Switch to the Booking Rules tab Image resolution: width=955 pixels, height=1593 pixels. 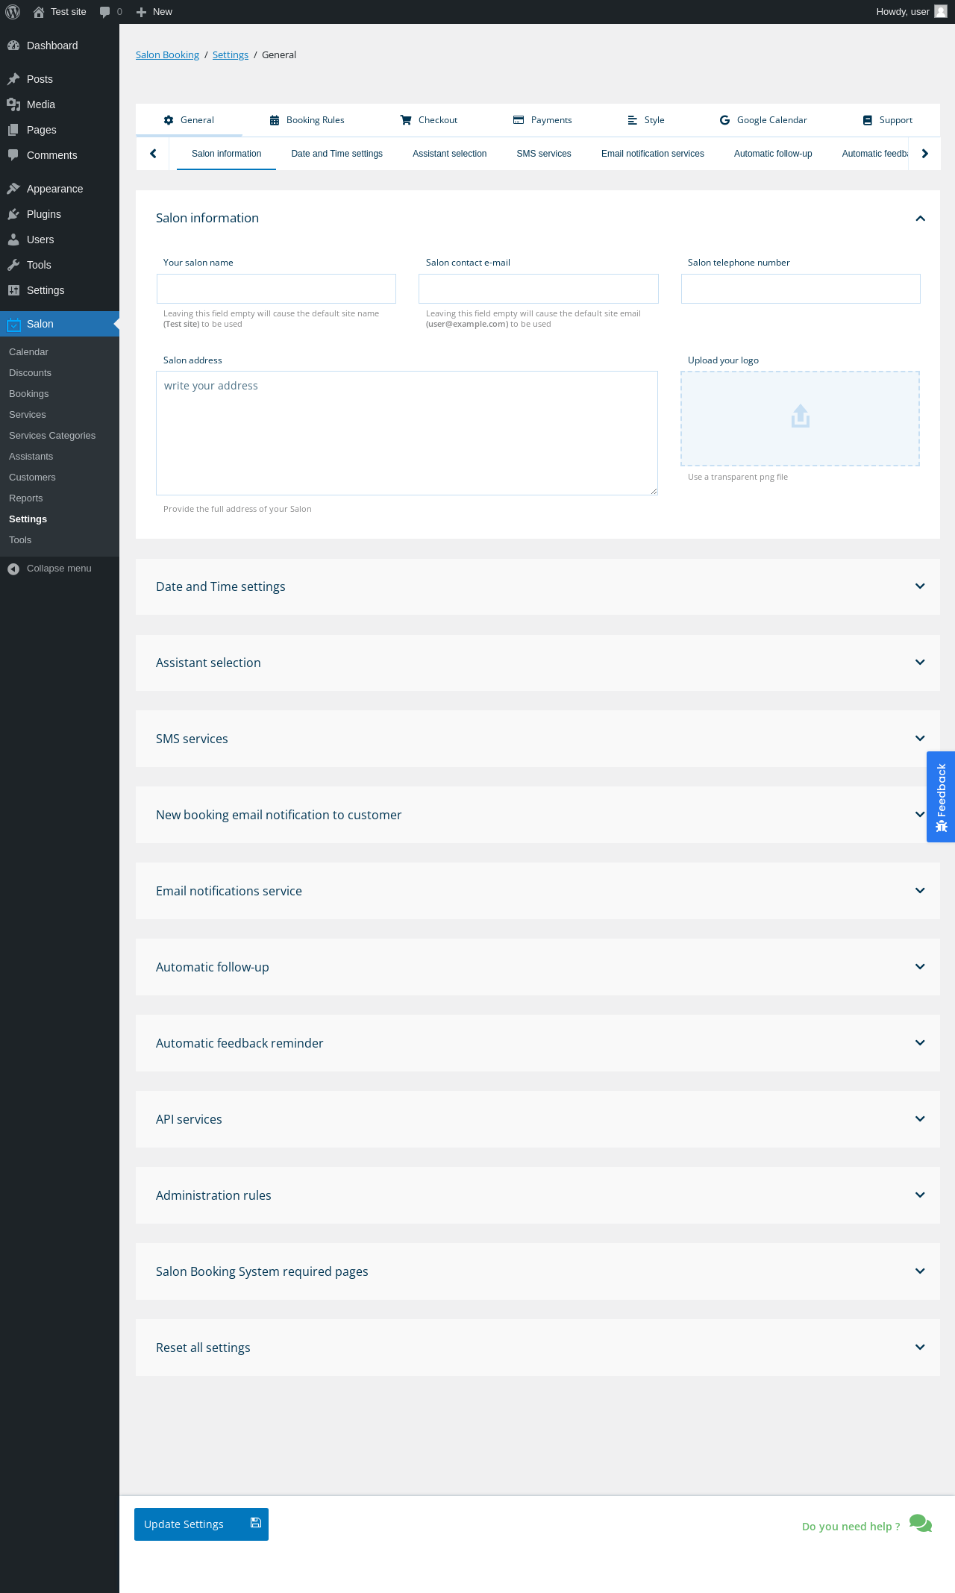(x=307, y=120)
